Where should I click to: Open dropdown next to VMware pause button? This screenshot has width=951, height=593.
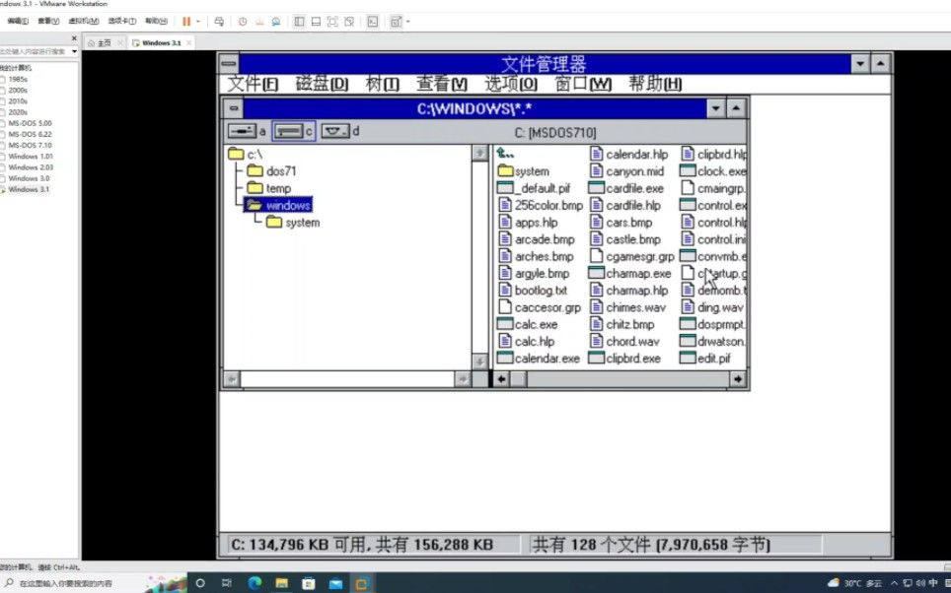[198, 22]
